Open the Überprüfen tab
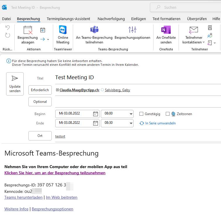The width and height of the screenshot is (221, 222). [x=197, y=19]
